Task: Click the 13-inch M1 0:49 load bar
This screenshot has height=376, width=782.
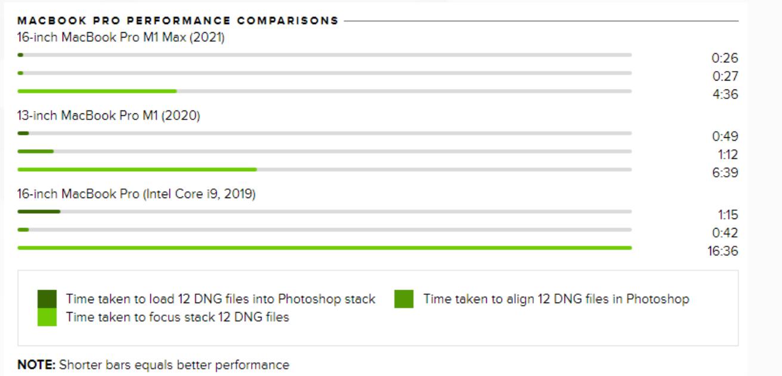Action: 23,133
